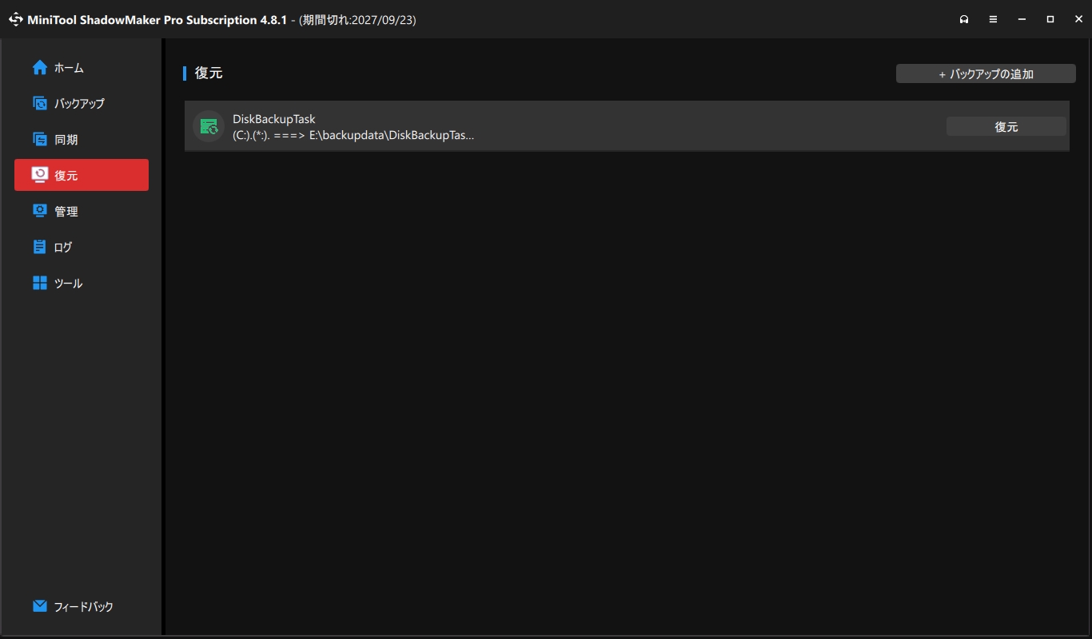Click the Backup (バックアップ) sidebar icon
This screenshot has width=1092, height=639.
[40, 103]
